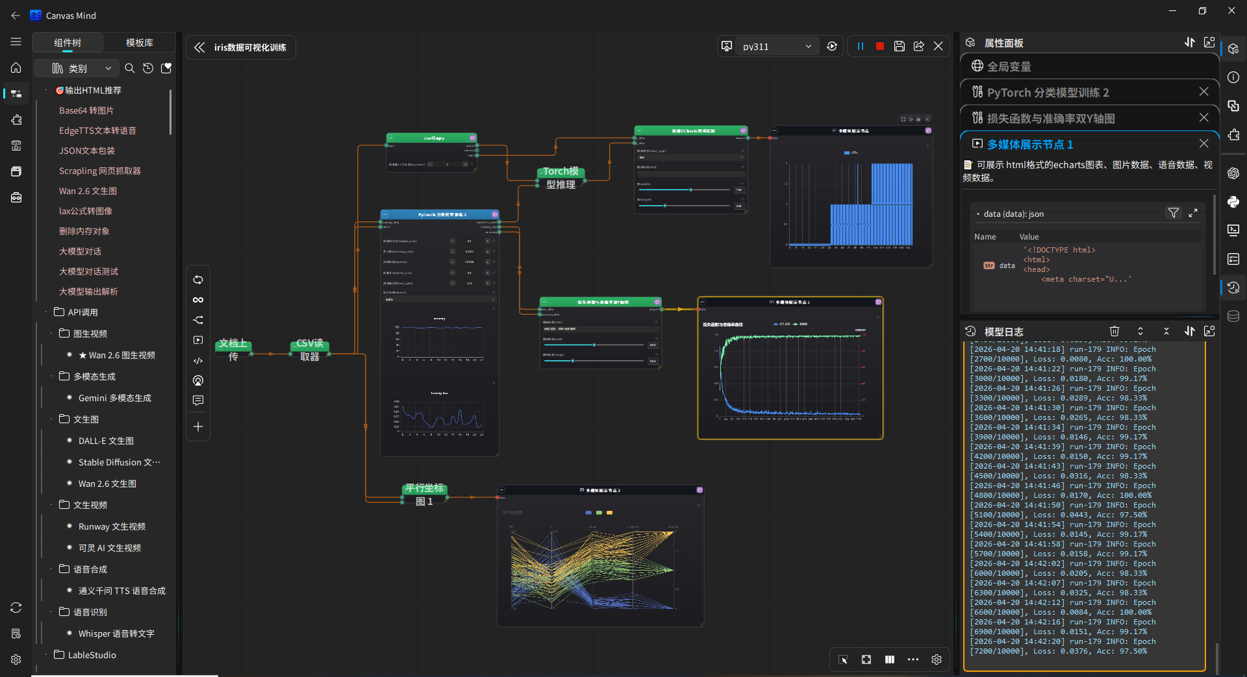This screenshot has width=1247, height=677.
Task: Click the loop icon in the canvas tool palette
Action: [198, 280]
